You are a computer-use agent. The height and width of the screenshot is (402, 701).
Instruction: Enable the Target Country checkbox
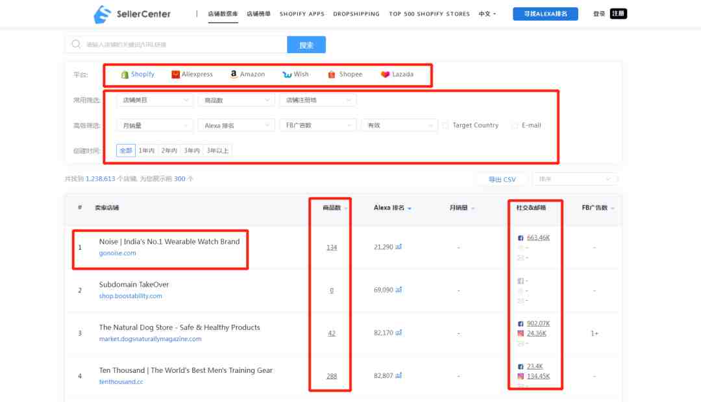tap(445, 126)
